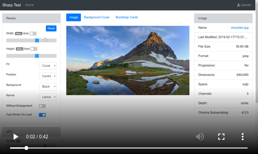The height and width of the screenshot is (154, 258).
Task: Select the Image tab
Action: (74, 17)
